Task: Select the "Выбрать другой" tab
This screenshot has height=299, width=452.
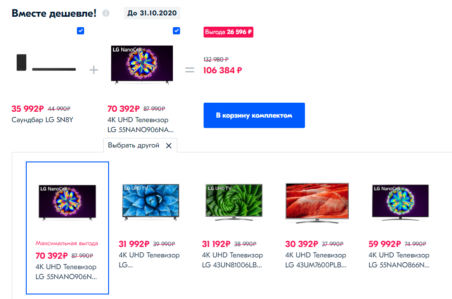Action: pyautogui.click(x=133, y=146)
